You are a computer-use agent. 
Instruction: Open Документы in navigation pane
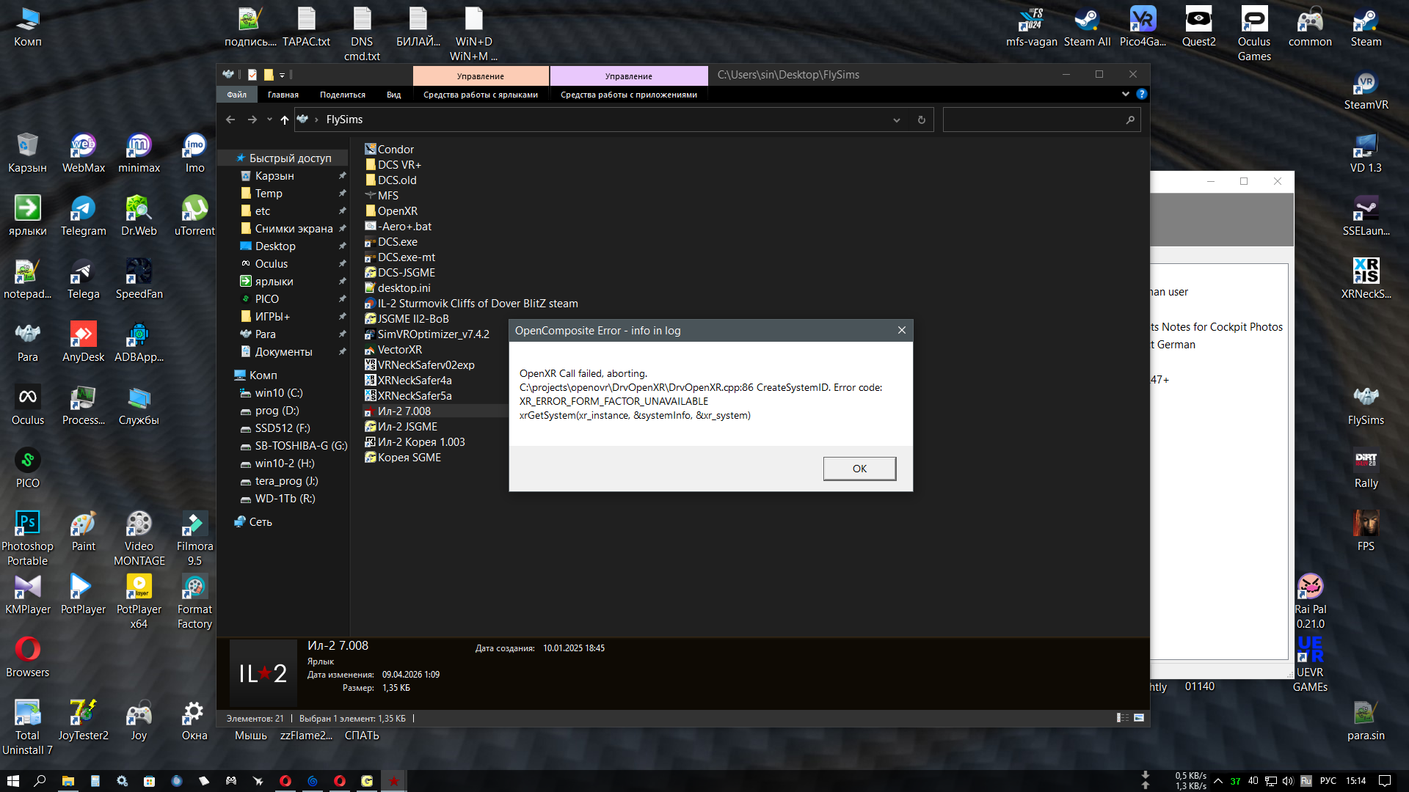pyautogui.click(x=283, y=352)
